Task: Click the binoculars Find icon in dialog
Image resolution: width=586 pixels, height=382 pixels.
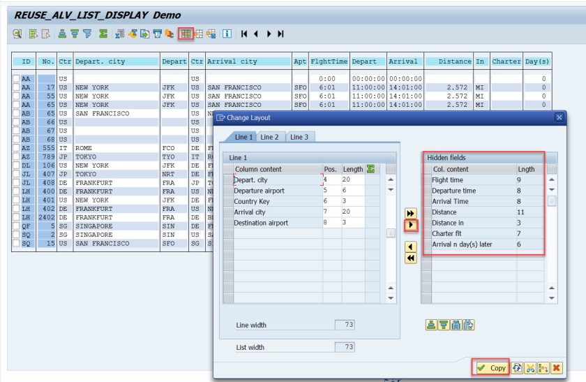Action: pos(456,325)
